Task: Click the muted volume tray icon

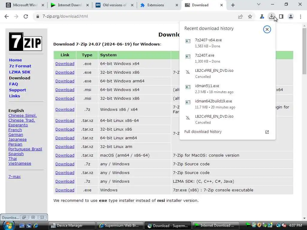Action: point(284,225)
